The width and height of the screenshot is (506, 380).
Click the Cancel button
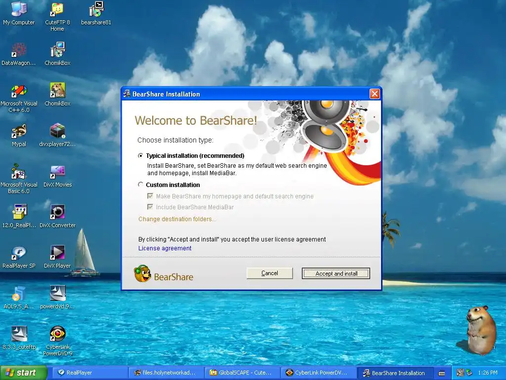click(269, 273)
